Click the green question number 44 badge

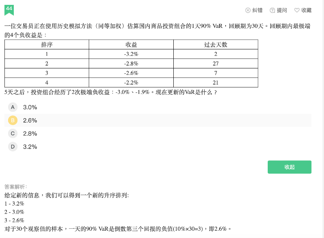point(9,9)
